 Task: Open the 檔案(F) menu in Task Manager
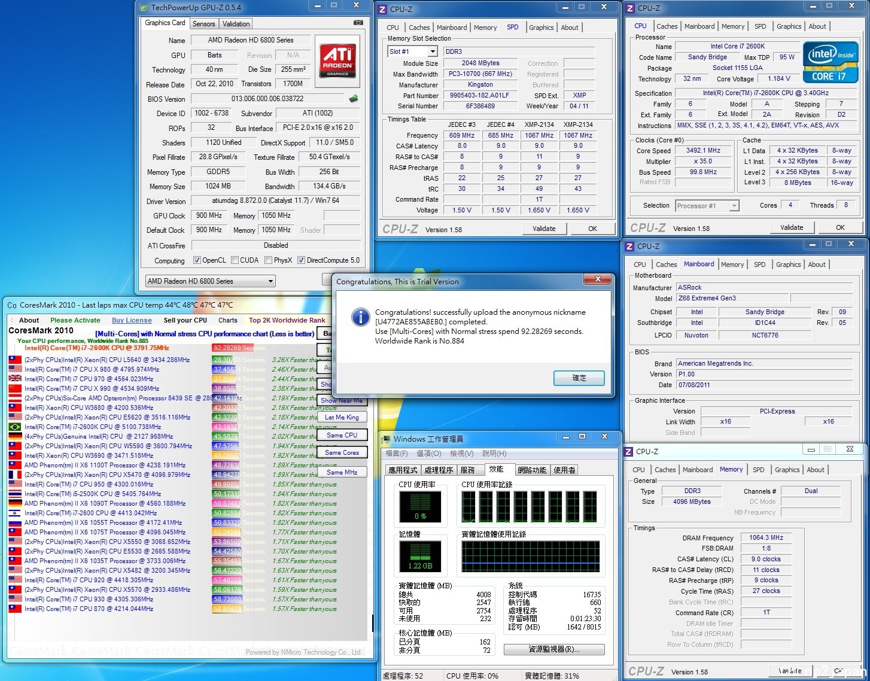397,454
